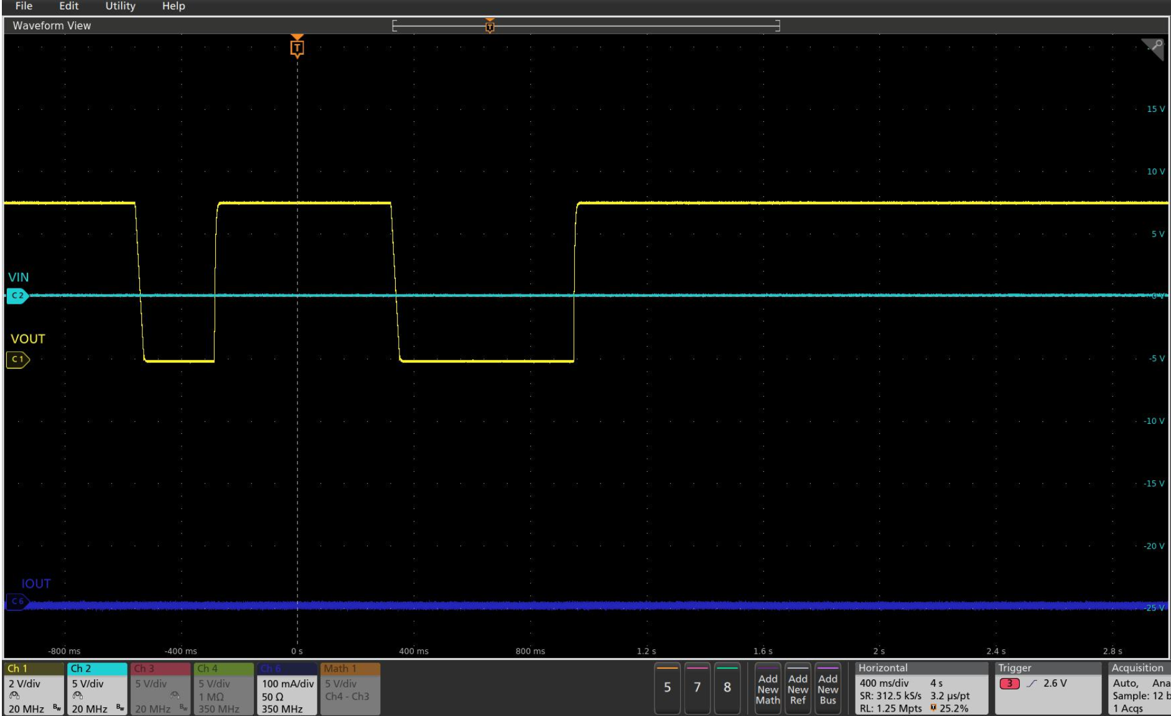The image size is (1171, 716).
Task: Open the Ch 6 current channel badge
Action: (287, 689)
